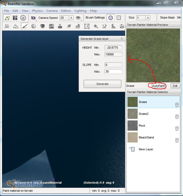Click the camera type icon
The image size is (183, 196).
click(33, 18)
